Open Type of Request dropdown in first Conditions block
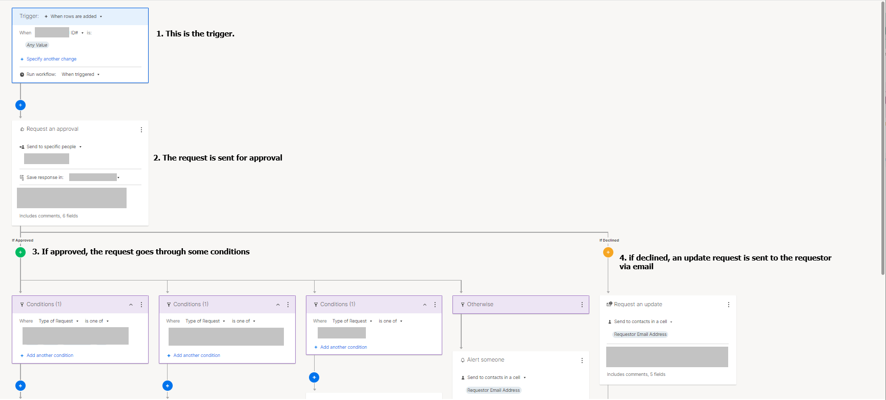This screenshot has width=886, height=400. click(x=58, y=321)
